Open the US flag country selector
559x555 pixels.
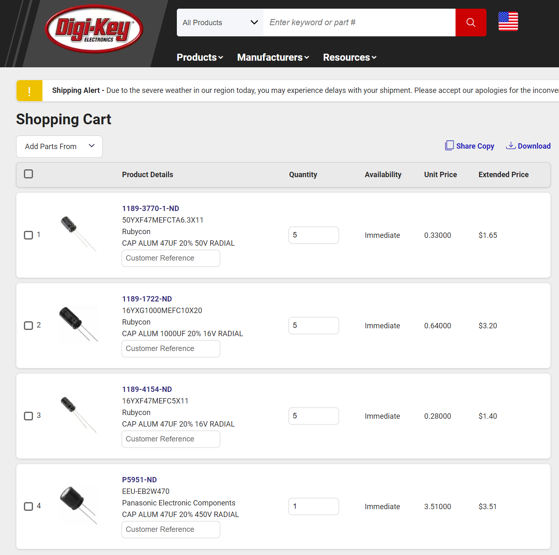click(508, 21)
